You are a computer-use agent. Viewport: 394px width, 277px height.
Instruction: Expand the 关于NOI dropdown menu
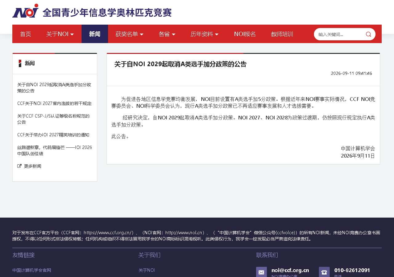[60, 34]
